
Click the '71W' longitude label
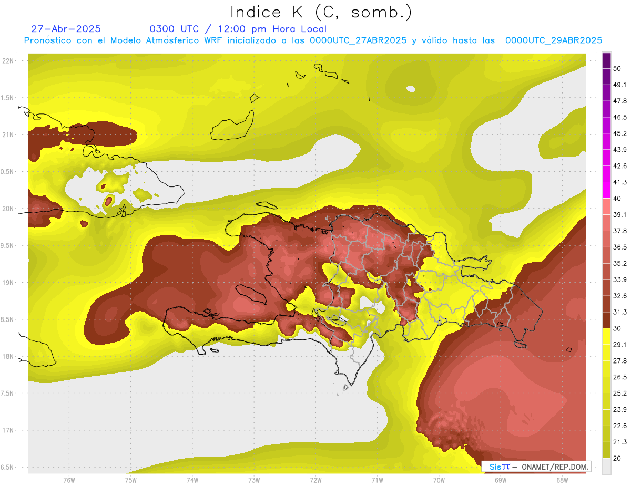pos(377,480)
